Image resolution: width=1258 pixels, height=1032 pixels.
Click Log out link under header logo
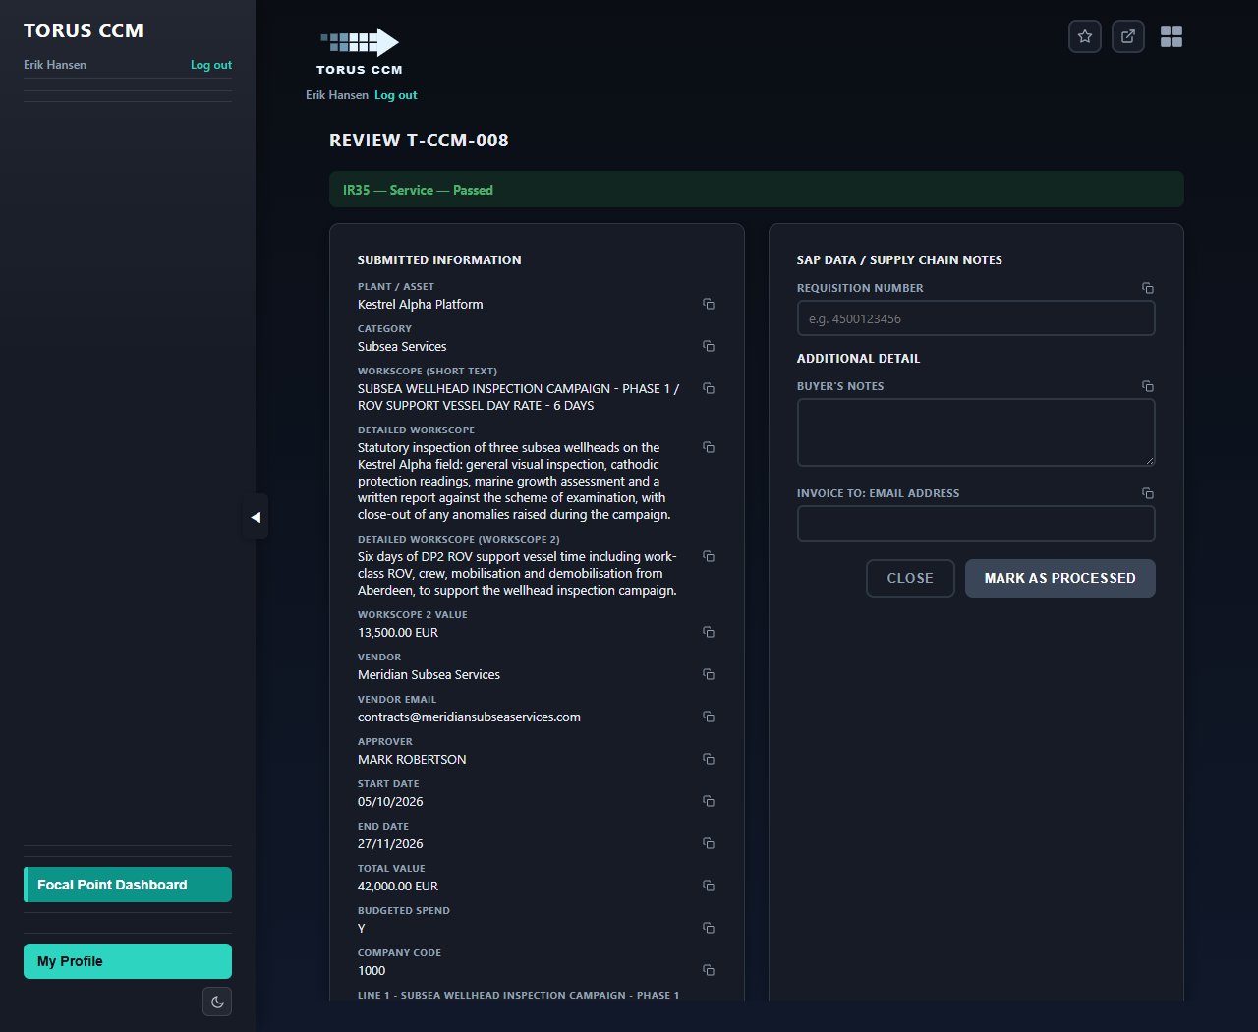coord(396,95)
